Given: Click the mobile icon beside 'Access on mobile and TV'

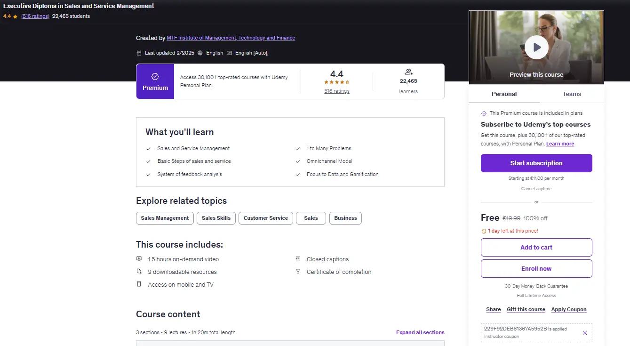Looking at the screenshot, I should (x=139, y=284).
